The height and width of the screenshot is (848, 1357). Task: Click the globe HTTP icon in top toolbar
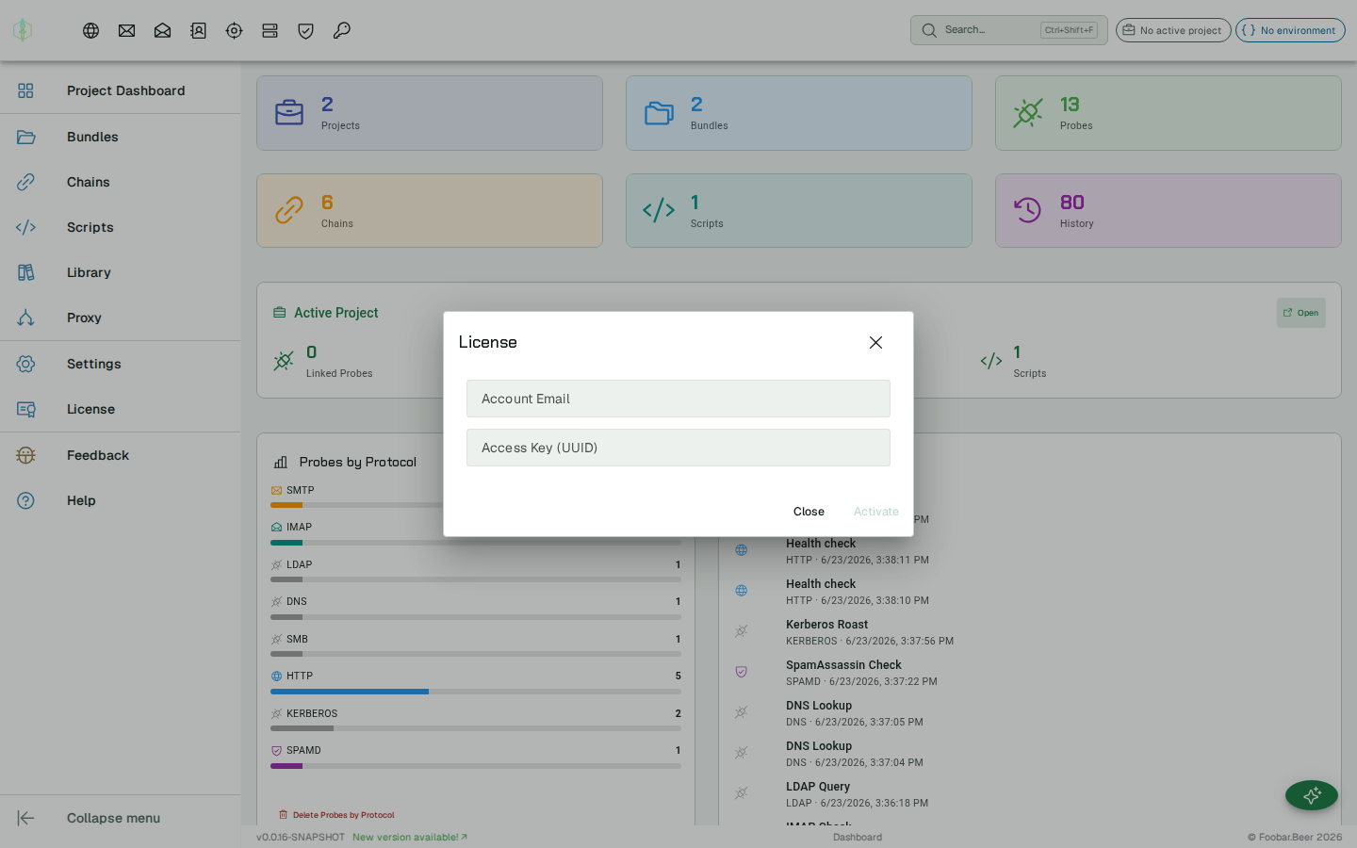click(91, 30)
